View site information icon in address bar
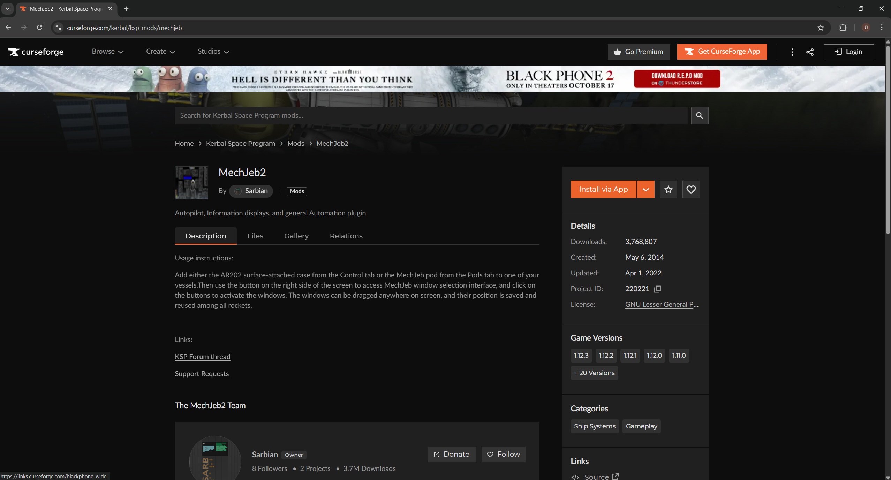The width and height of the screenshot is (891, 480). click(58, 28)
